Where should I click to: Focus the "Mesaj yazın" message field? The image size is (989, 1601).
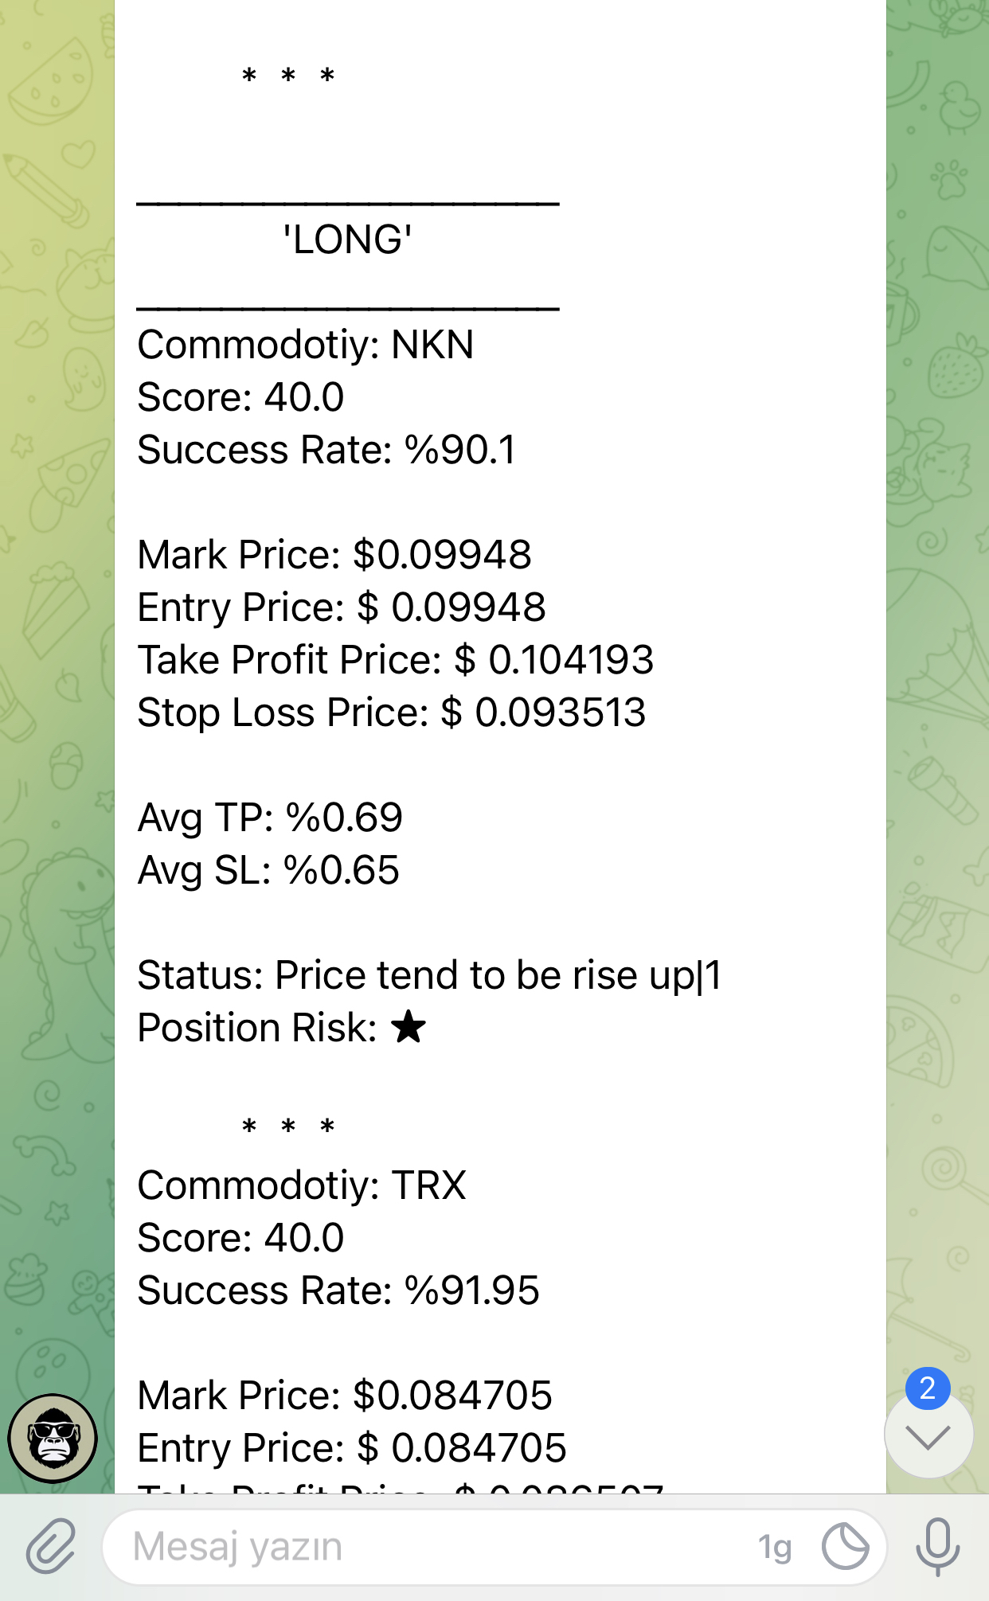coord(430,1546)
